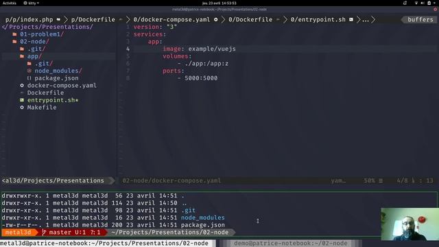Click the gear icon beside Makefile

pos(22,107)
